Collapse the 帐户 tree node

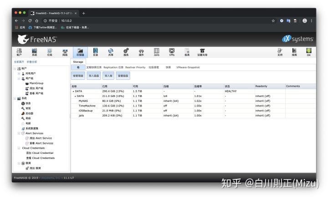[15, 69]
